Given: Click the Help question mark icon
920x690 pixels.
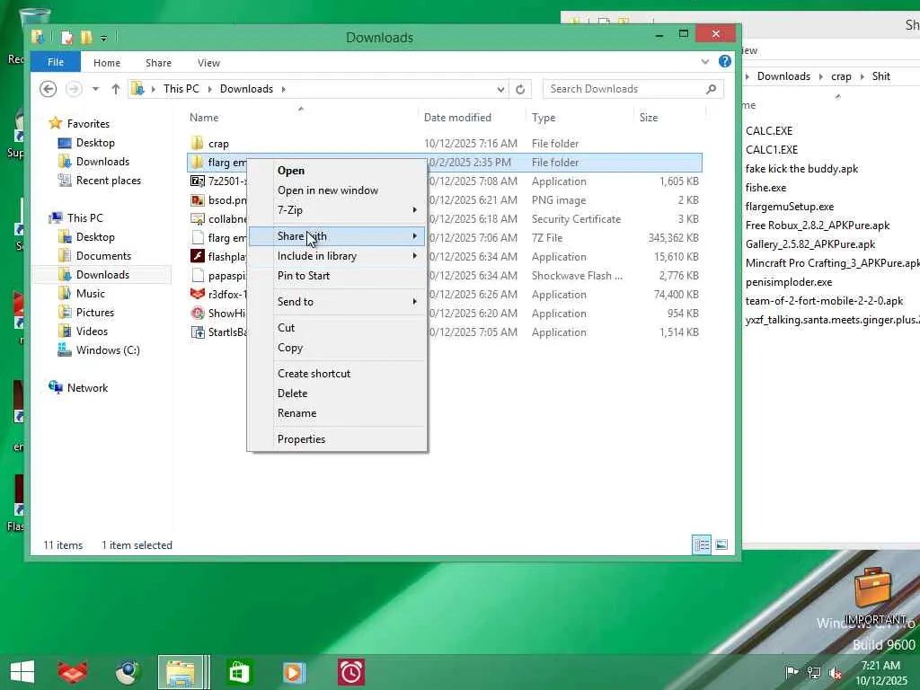Looking at the screenshot, I should click(724, 62).
